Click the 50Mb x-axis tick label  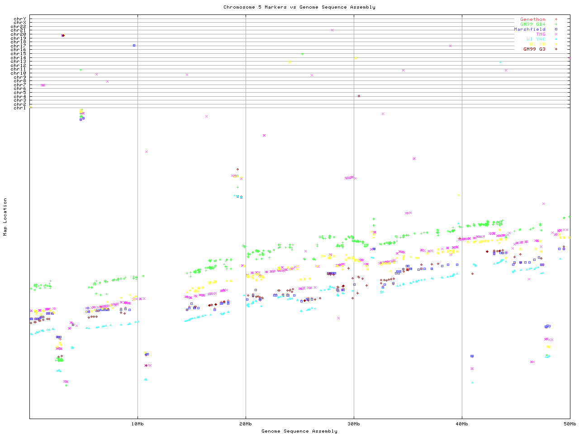(570, 424)
